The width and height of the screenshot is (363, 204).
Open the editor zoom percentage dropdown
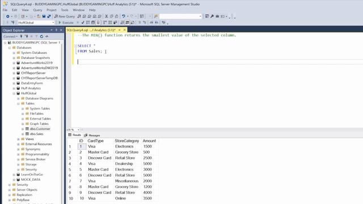click(78, 130)
